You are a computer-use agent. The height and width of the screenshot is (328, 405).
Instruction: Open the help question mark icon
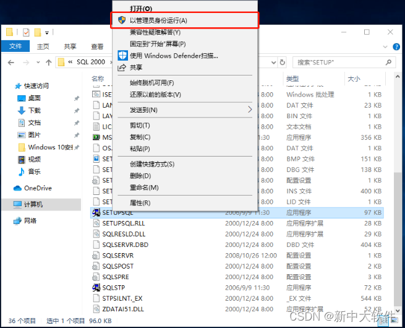(396, 47)
